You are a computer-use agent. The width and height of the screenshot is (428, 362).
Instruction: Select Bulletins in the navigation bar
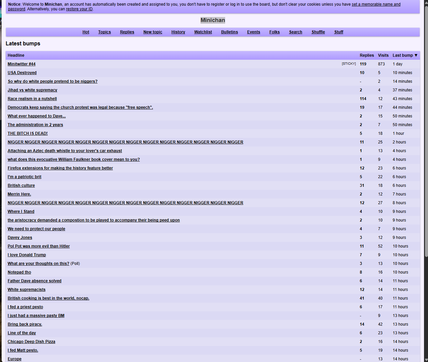click(230, 32)
